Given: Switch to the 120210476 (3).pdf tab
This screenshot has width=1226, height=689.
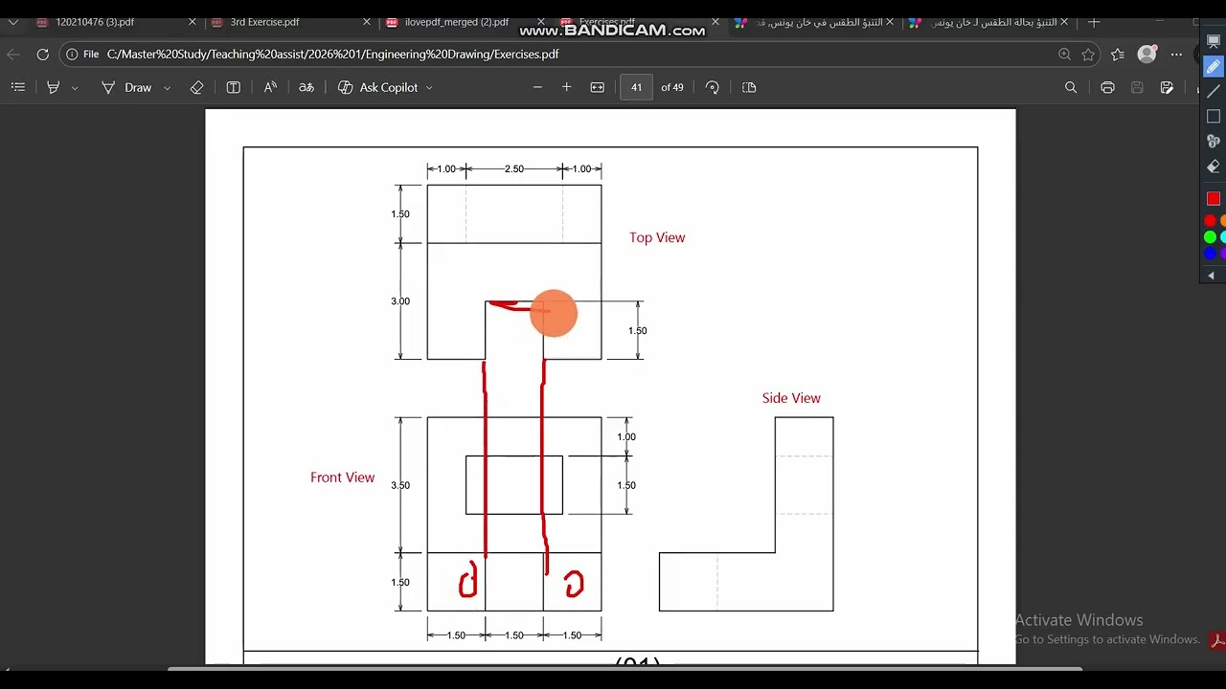Looking at the screenshot, I should click(113, 22).
